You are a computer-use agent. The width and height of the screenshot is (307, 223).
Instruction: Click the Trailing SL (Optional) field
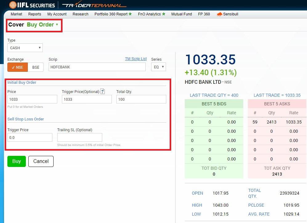pyautogui.click(x=79, y=137)
